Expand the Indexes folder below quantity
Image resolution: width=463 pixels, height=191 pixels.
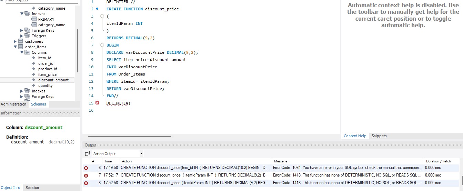[22, 91]
